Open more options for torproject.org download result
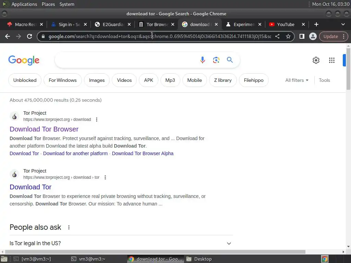The image size is (351, 263). point(97,120)
